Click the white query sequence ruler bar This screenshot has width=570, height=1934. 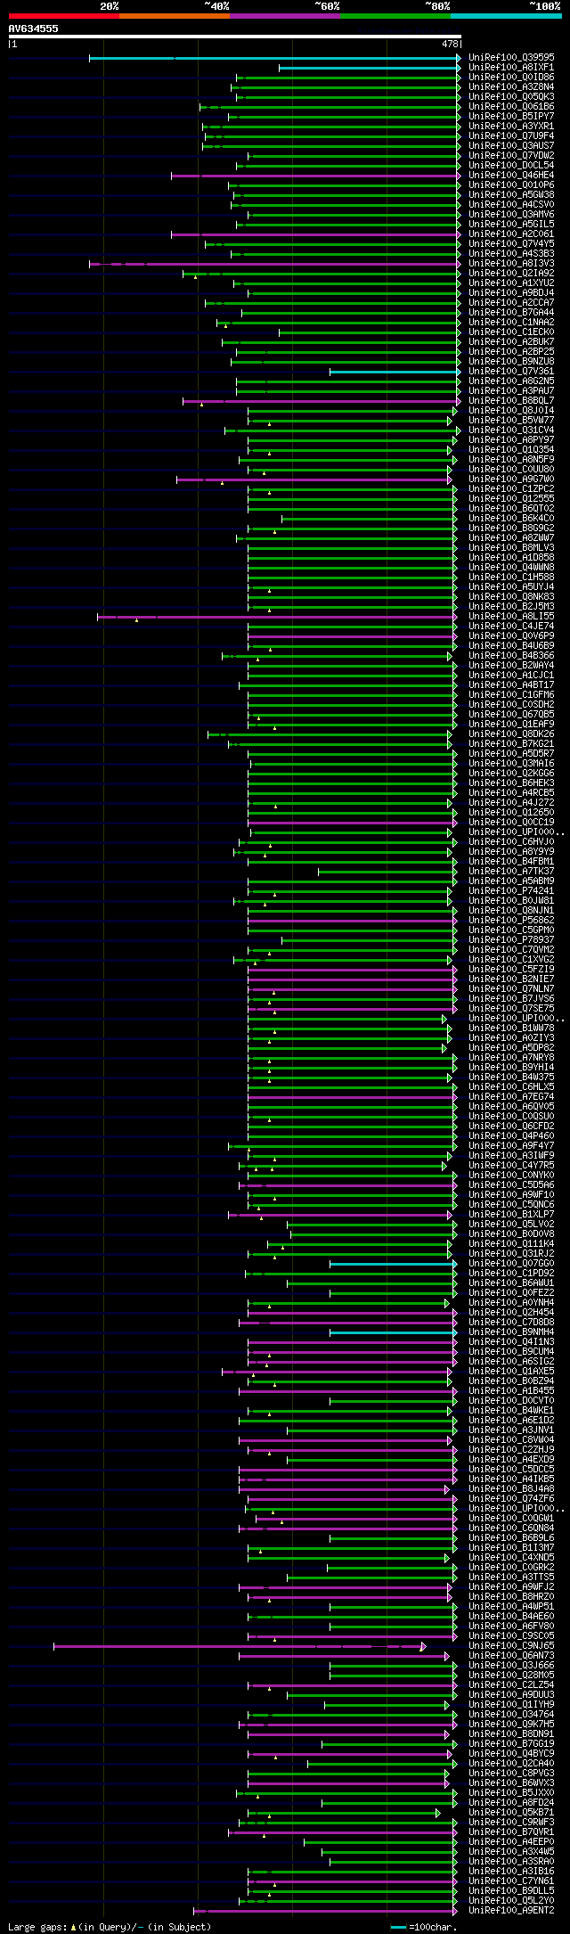(x=235, y=37)
